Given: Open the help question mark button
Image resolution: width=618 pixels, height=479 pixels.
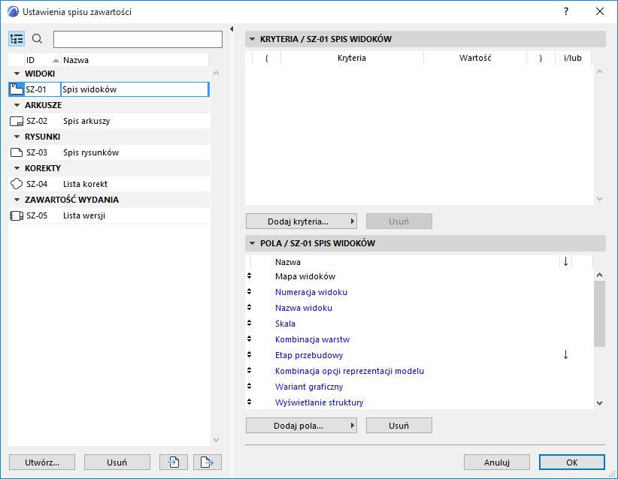Looking at the screenshot, I should [566, 11].
